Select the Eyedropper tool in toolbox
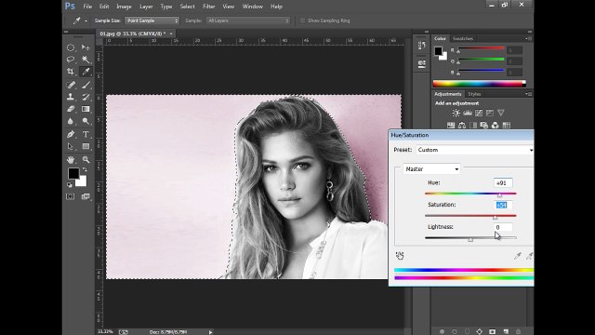The width and height of the screenshot is (595, 335). 86,72
